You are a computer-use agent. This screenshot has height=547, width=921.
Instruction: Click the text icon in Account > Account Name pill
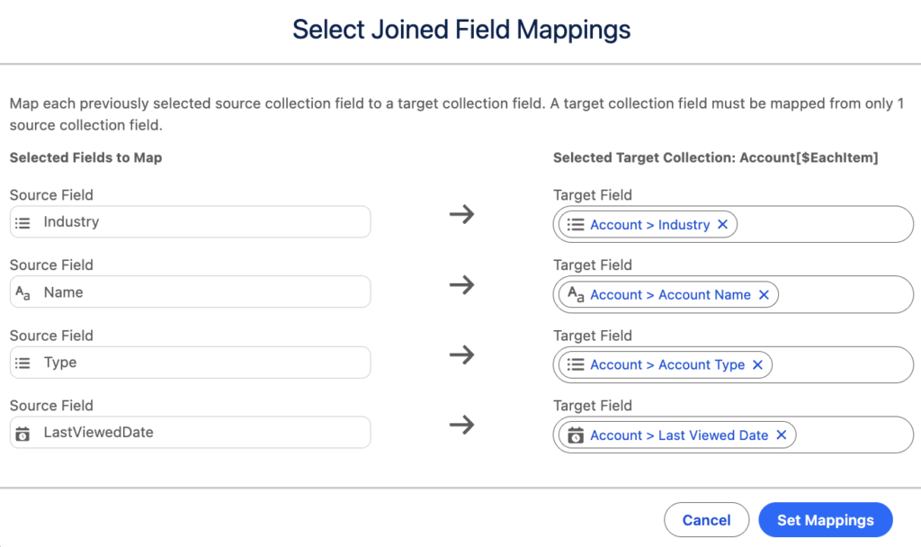point(576,294)
